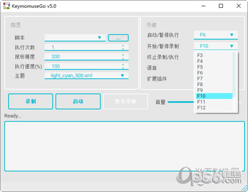This screenshot has width=248, height=192.
Task: Select F11 in the hotkey list
Action: tap(214, 102)
